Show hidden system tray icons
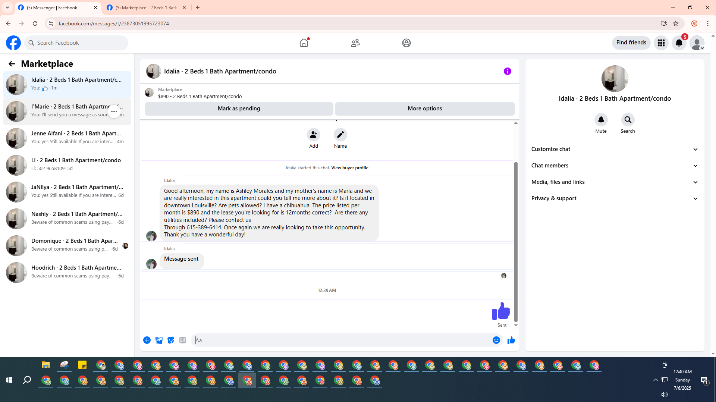The width and height of the screenshot is (716, 402). (x=655, y=380)
